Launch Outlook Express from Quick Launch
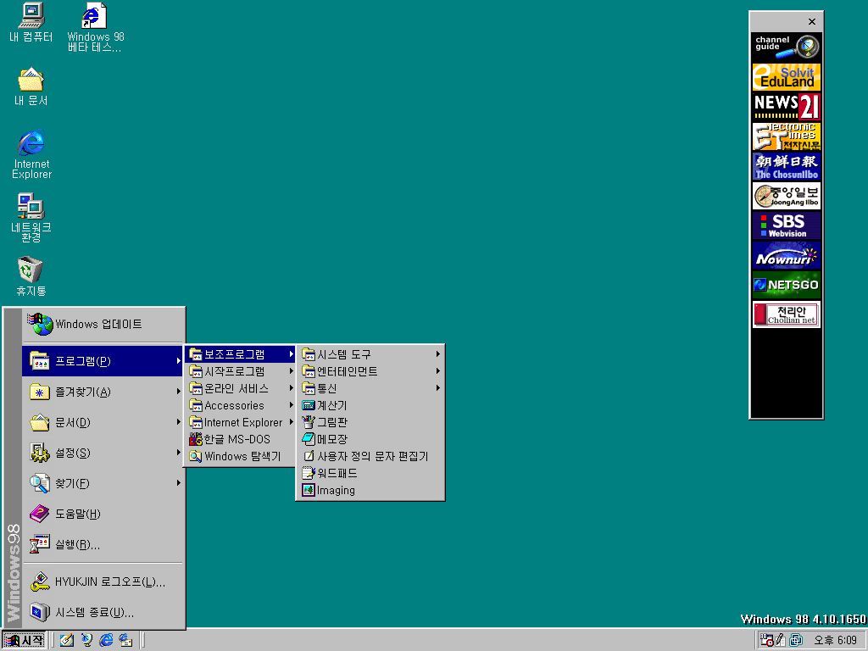 tap(125, 641)
